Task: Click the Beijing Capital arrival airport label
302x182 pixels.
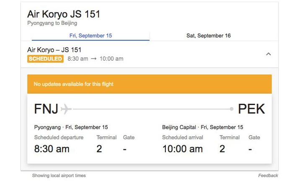Action: [180, 127]
